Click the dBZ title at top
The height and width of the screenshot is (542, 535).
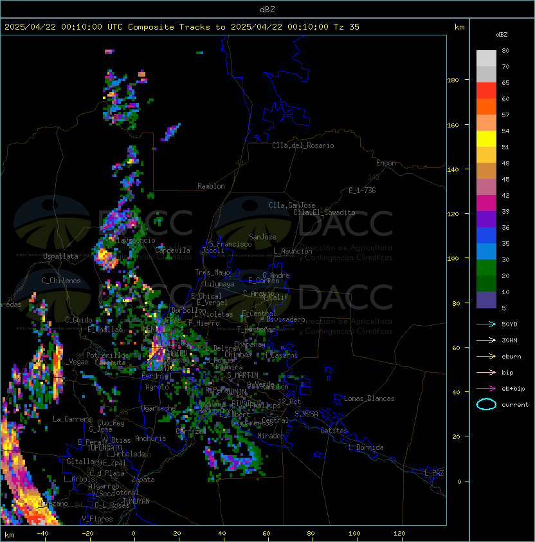[x=267, y=10]
